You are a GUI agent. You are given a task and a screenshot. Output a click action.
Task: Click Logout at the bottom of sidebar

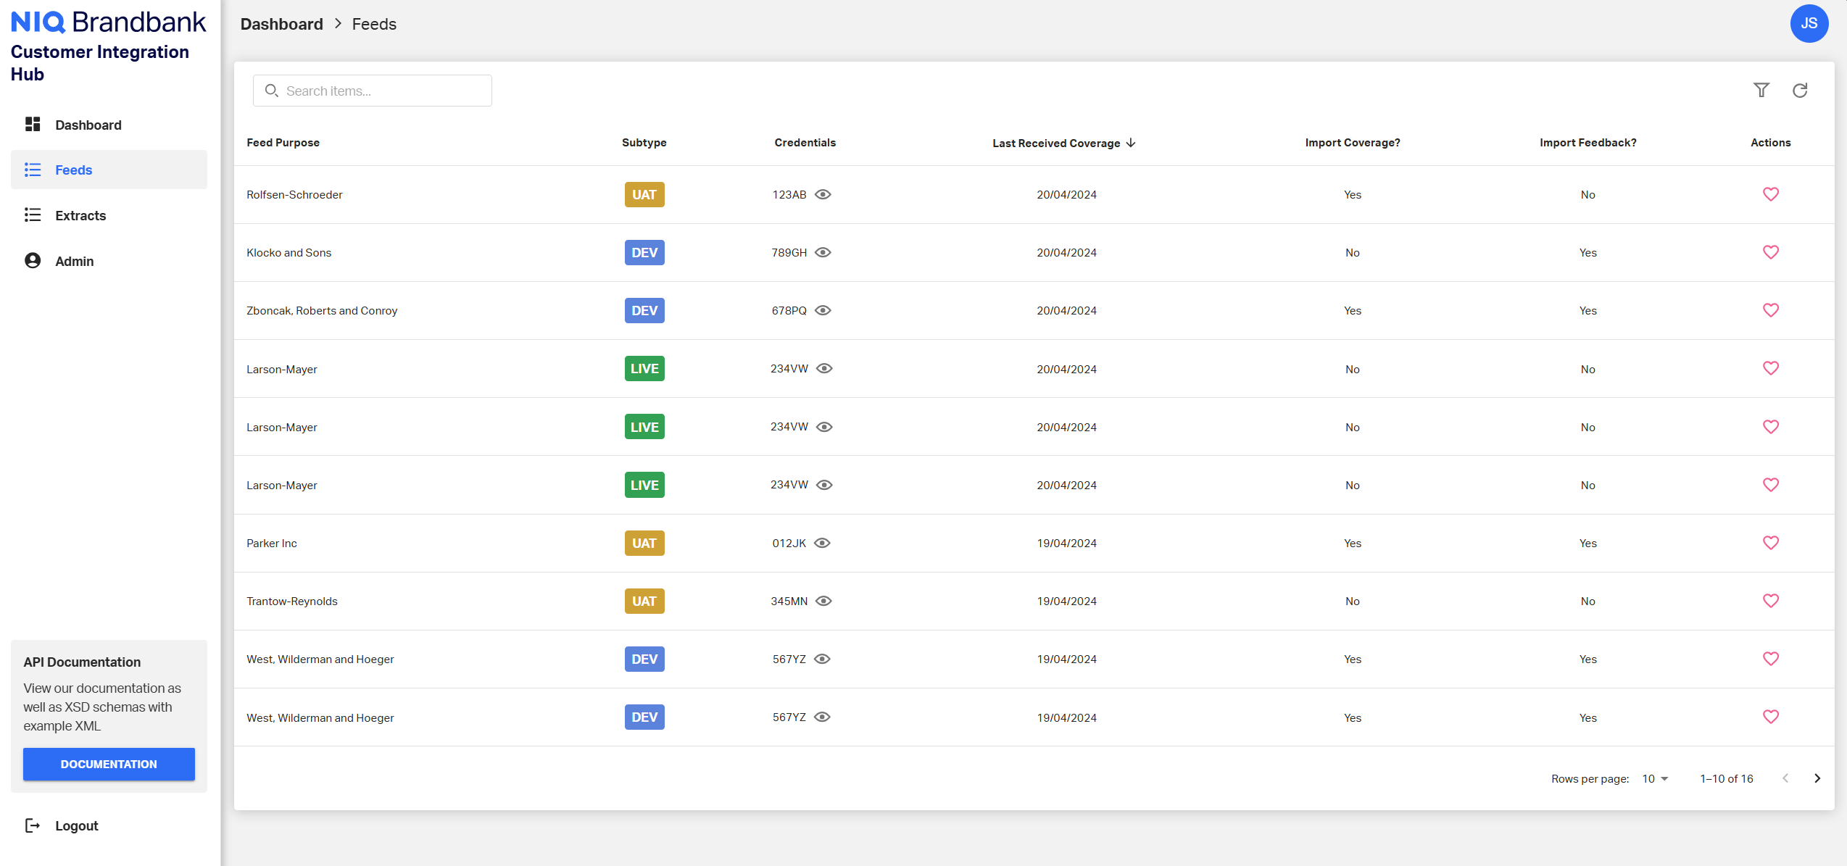pyautogui.click(x=76, y=825)
